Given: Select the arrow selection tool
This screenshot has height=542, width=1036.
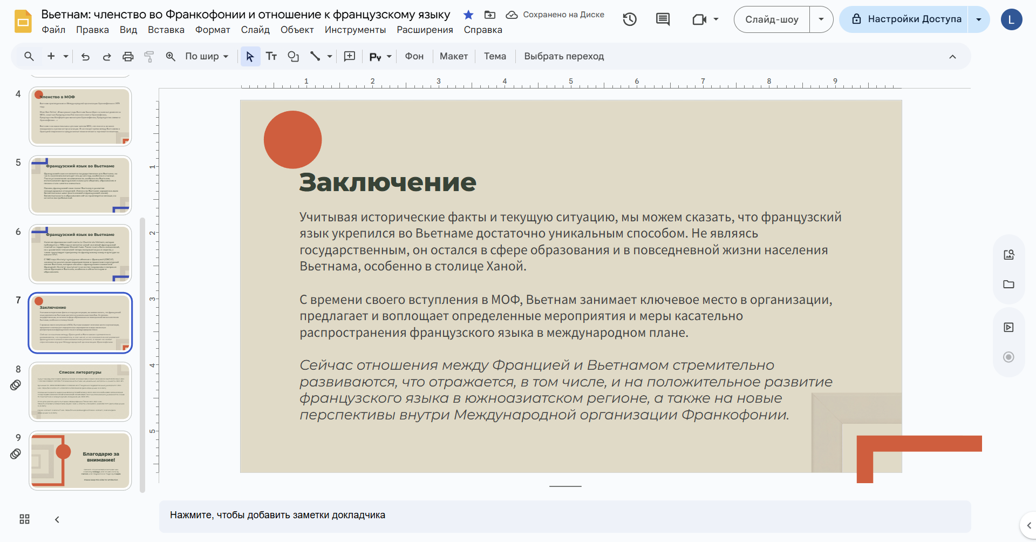Looking at the screenshot, I should pyautogui.click(x=249, y=56).
